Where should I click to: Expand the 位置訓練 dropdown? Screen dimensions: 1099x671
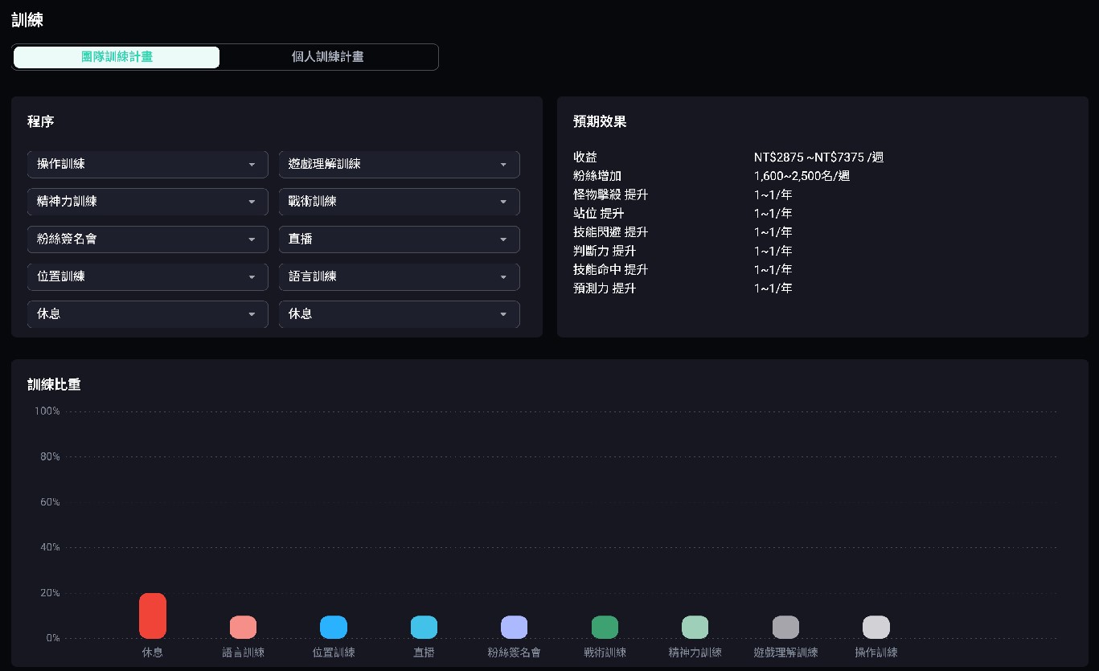pyautogui.click(x=147, y=276)
